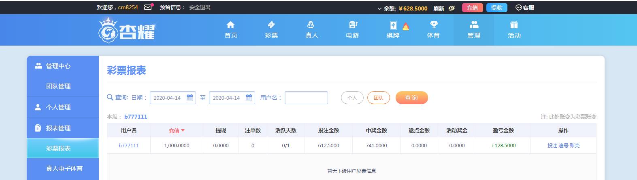
Task: Click the +128.5000 profit value
Action: [x=503, y=146]
